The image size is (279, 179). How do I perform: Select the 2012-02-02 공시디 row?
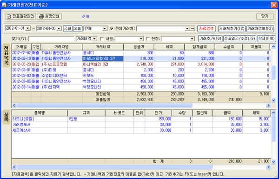coord(141,53)
